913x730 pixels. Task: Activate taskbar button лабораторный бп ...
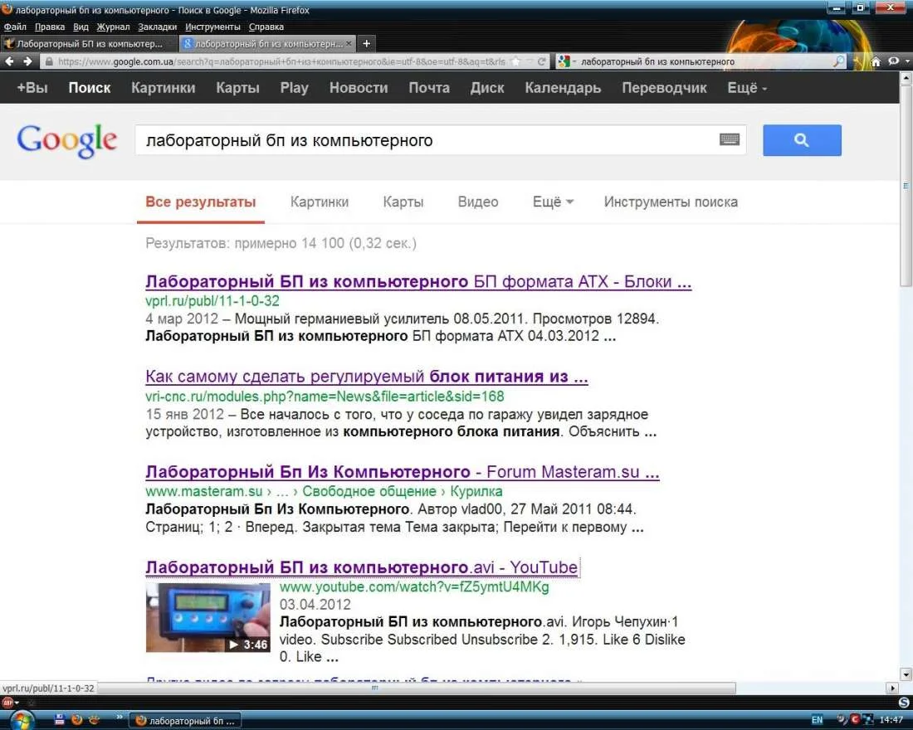pyautogui.click(x=186, y=721)
